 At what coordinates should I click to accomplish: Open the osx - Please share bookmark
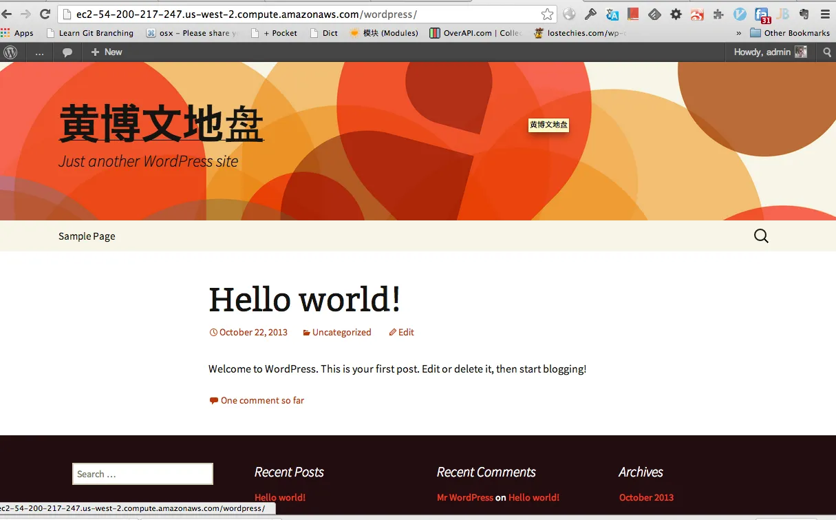point(192,32)
